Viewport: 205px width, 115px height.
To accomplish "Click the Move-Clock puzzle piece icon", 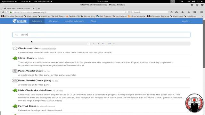I will [x=15, y=58].
